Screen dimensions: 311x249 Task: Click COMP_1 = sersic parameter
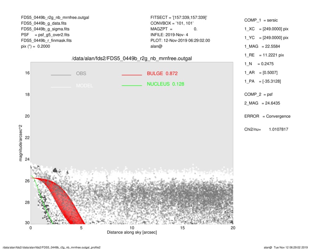pyautogui.click(x=261, y=20)
